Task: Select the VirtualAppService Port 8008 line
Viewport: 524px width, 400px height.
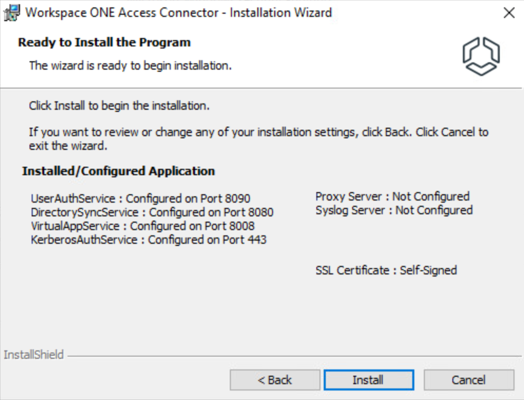Action: (x=142, y=226)
